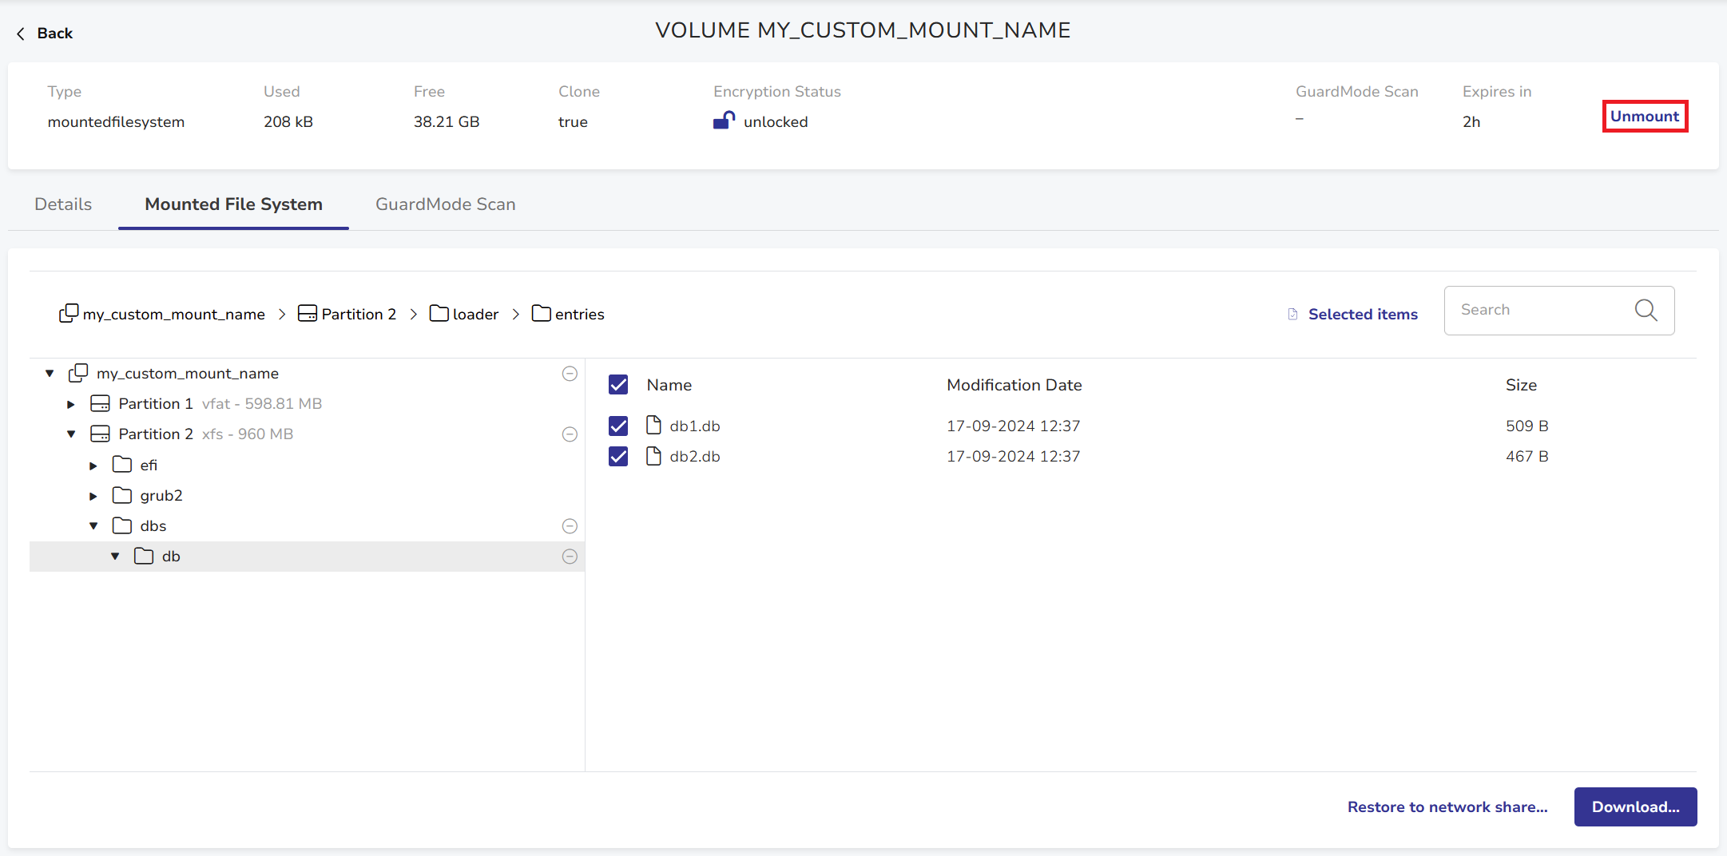Click the db1.db file icon
Image resolution: width=1727 pixels, height=856 pixels.
point(653,425)
